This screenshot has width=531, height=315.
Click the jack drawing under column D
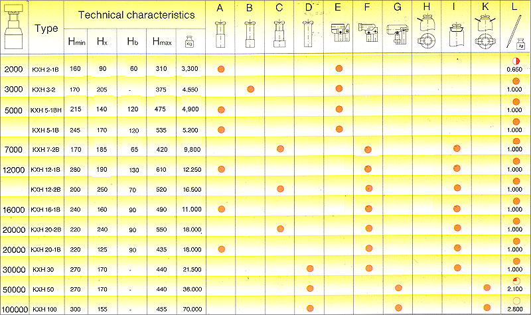(x=308, y=34)
